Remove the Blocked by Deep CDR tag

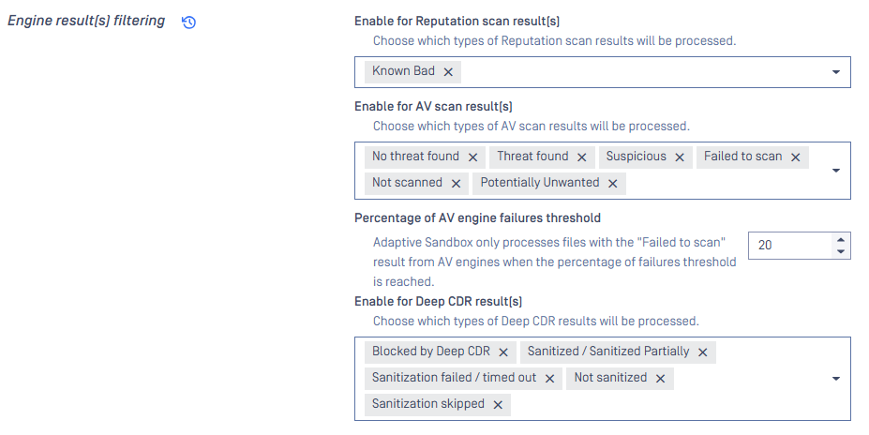click(503, 352)
